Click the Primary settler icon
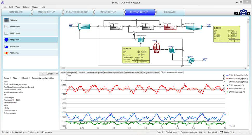Viewport: 252px width, 135px height. click(84, 27)
